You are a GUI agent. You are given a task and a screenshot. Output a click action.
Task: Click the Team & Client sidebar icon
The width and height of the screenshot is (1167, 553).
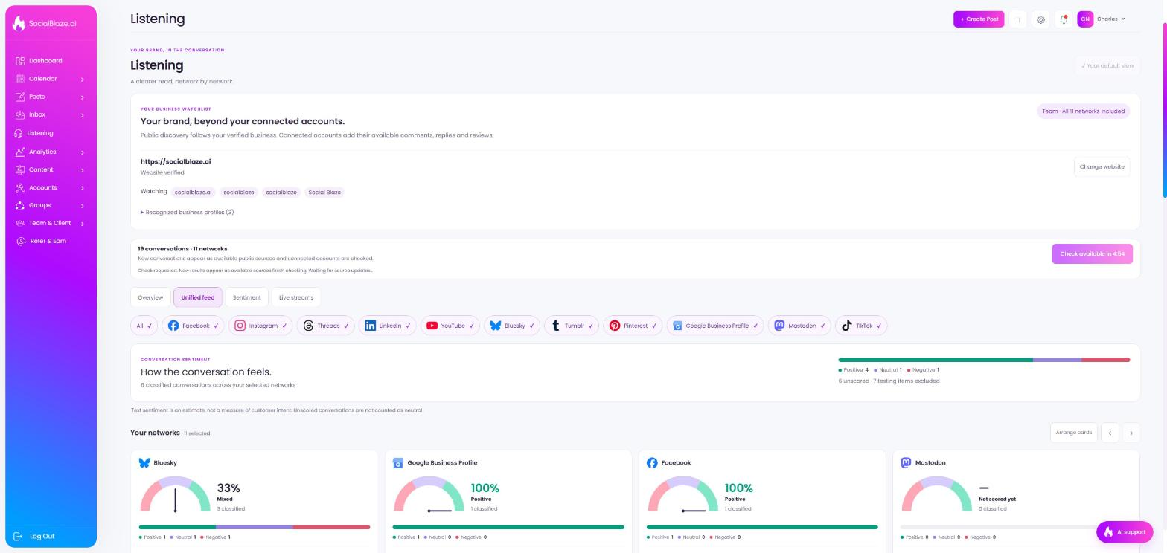(20, 223)
